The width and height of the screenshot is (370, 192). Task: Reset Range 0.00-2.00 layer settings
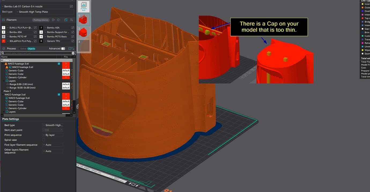[72, 84]
